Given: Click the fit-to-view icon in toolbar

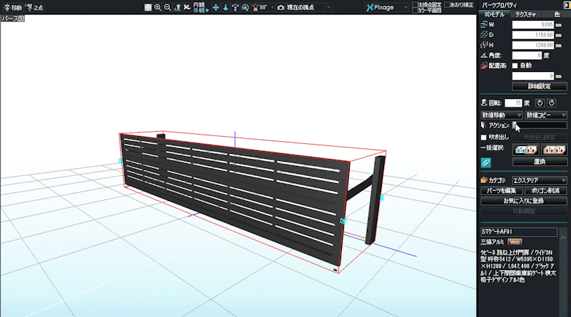Looking at the screenshot, I should [148, 7].
